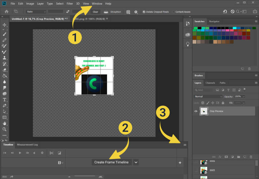Play the timeline animation
Image resolution: width=259 pixels, height=179 pixels.
[20, 153]
